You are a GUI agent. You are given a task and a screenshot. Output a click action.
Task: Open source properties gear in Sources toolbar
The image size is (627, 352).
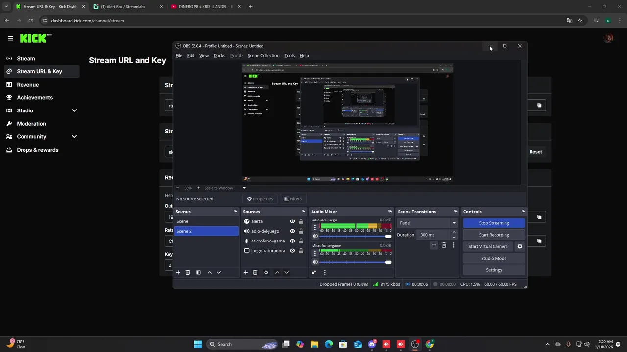(x=266, y=272)
